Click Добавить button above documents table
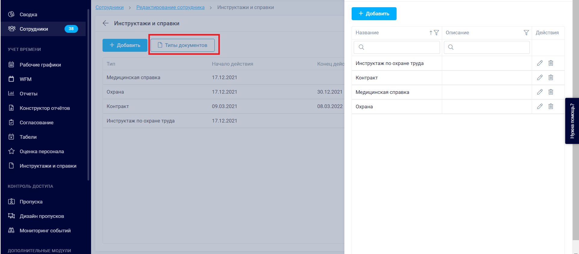The width and height of the screenshot is (579, 254). coord(125,45)
